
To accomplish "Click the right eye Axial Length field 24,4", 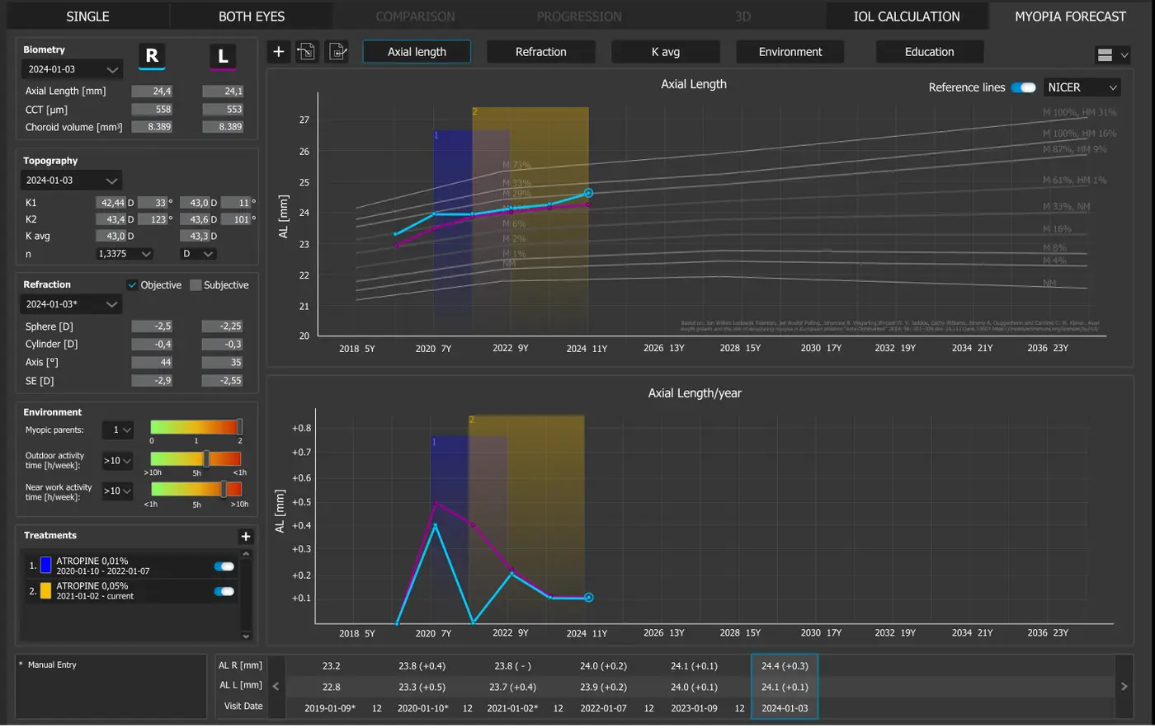I will (152, 92).
